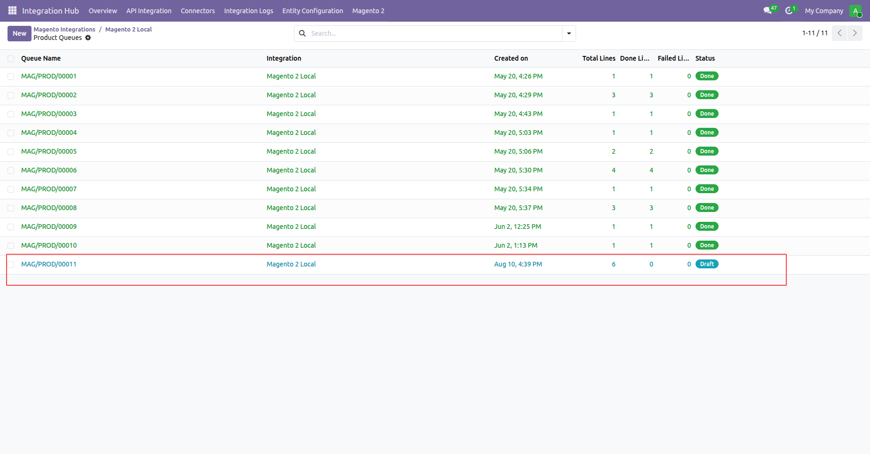
Task: Open the Magento 2 menu
Action: pyautogui.click(x=368, y=11)
